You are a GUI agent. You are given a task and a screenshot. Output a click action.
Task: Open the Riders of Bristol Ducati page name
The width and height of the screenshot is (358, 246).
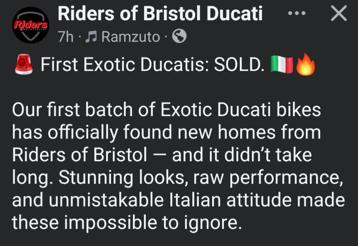[x=160, y=13]
